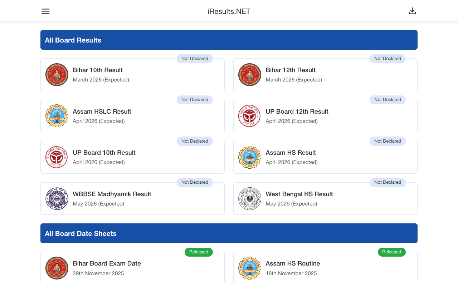The height and width of the screenshot is (282, 458).
Task: Click the Bihar 10th board seal logo
Action: point(57,75)
